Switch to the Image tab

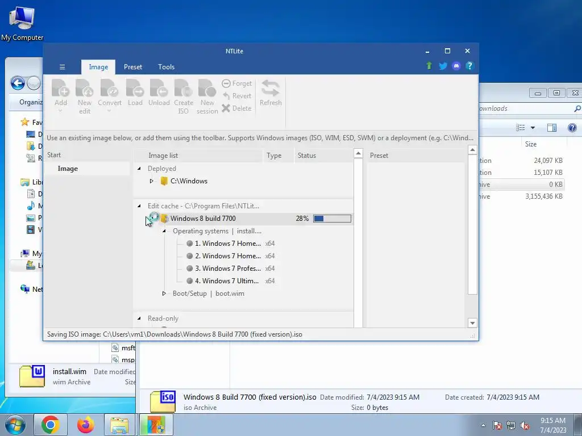click(98, 67)
